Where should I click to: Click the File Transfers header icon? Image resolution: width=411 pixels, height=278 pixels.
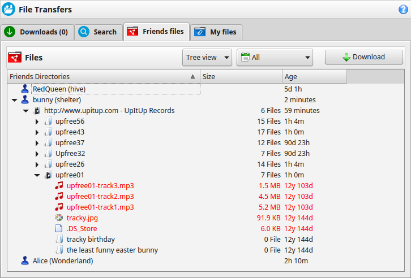[x=8, y=9]
